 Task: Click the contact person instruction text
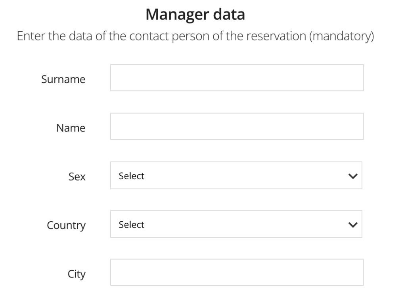[x=195, y=38]
